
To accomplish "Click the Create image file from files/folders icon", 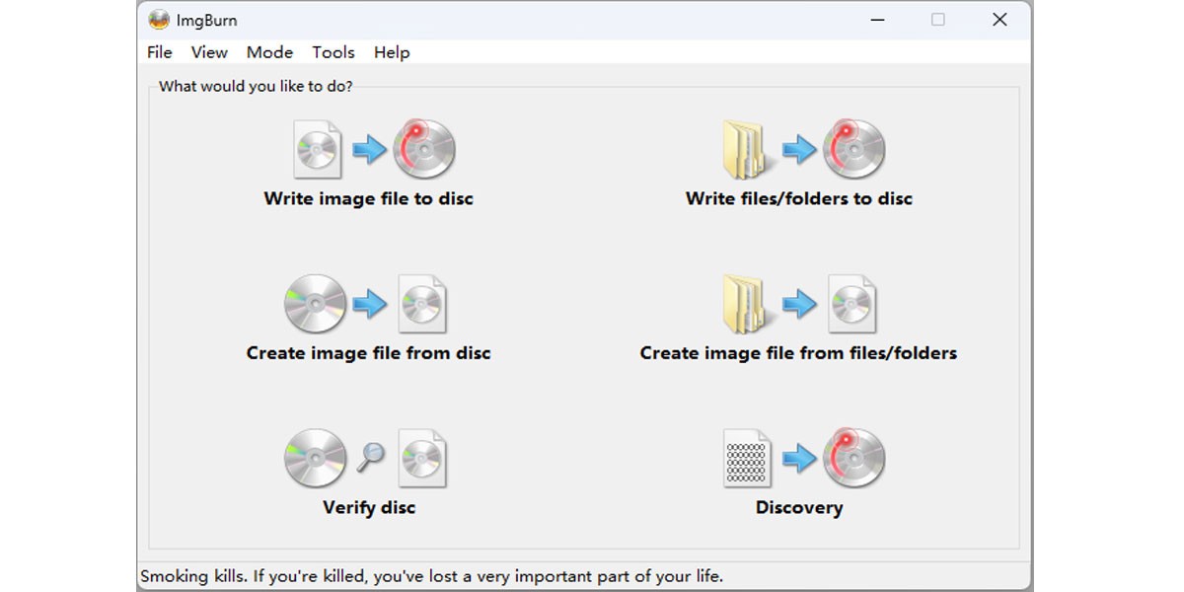I will coord(798,304).
